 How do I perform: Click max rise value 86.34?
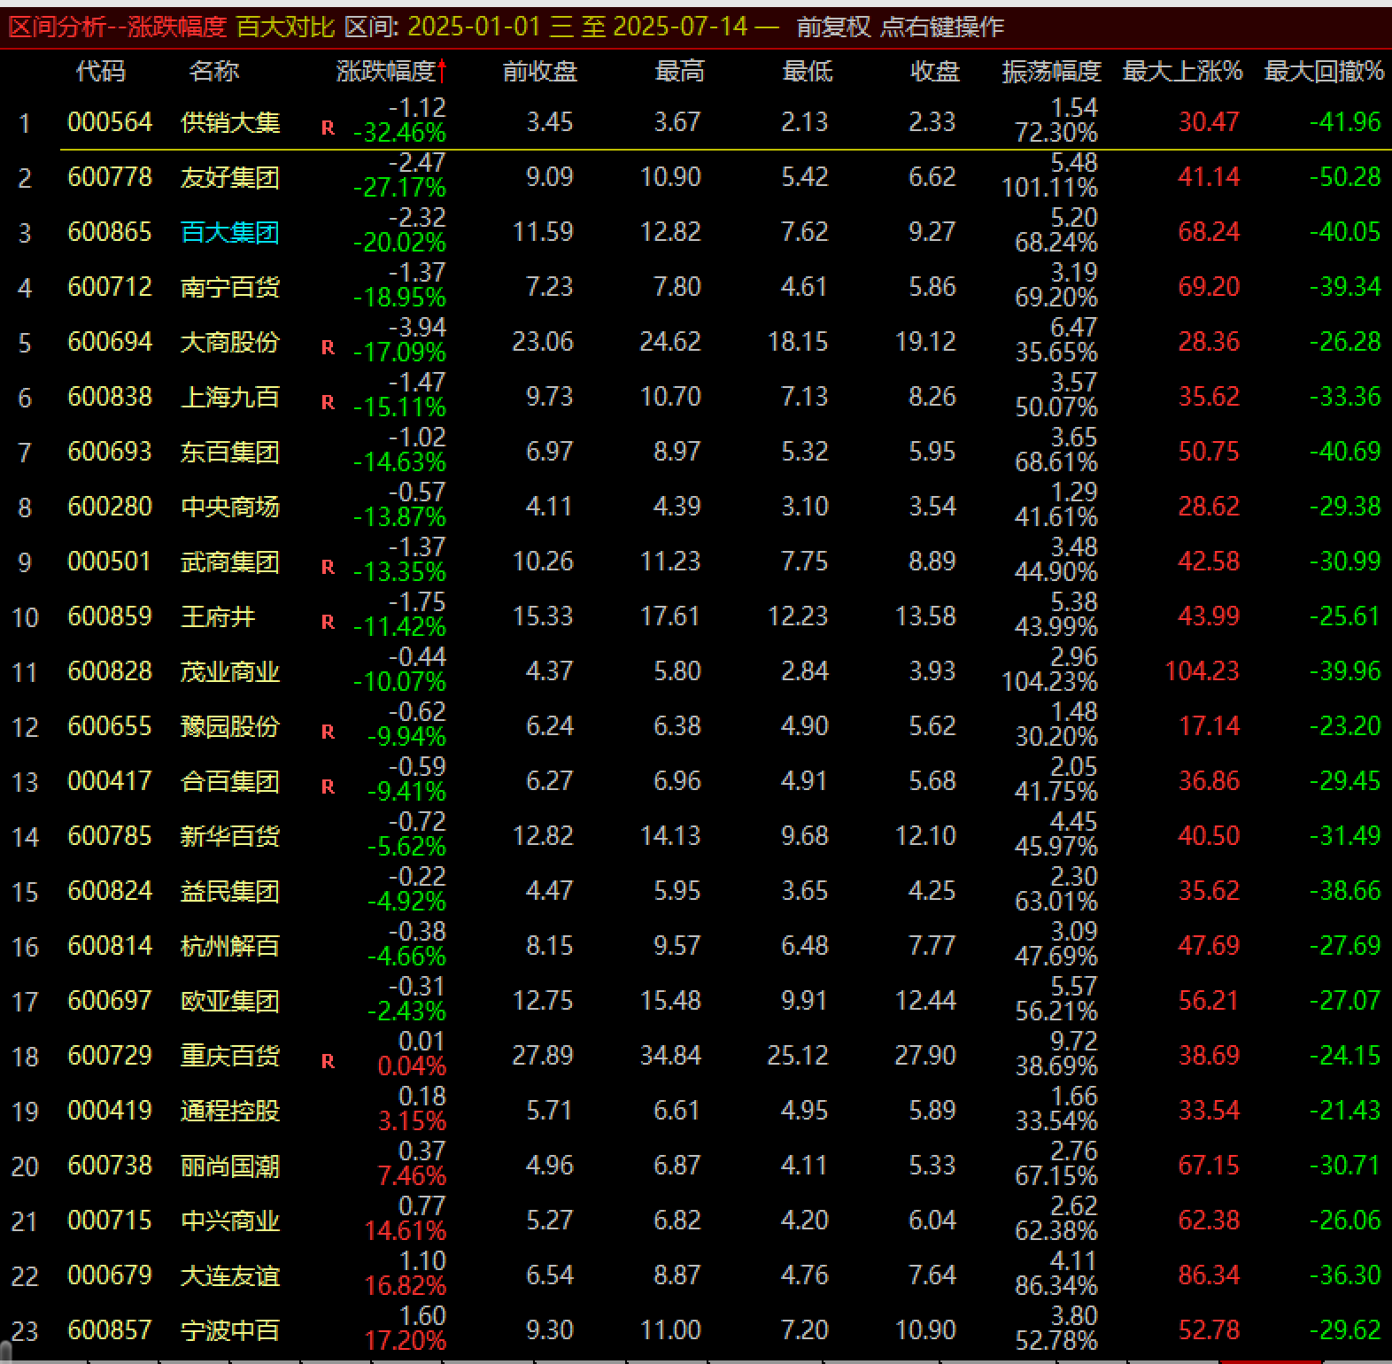click(1209, 1275)
